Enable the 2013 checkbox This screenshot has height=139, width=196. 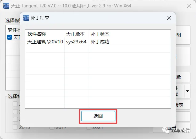point(15,127)
